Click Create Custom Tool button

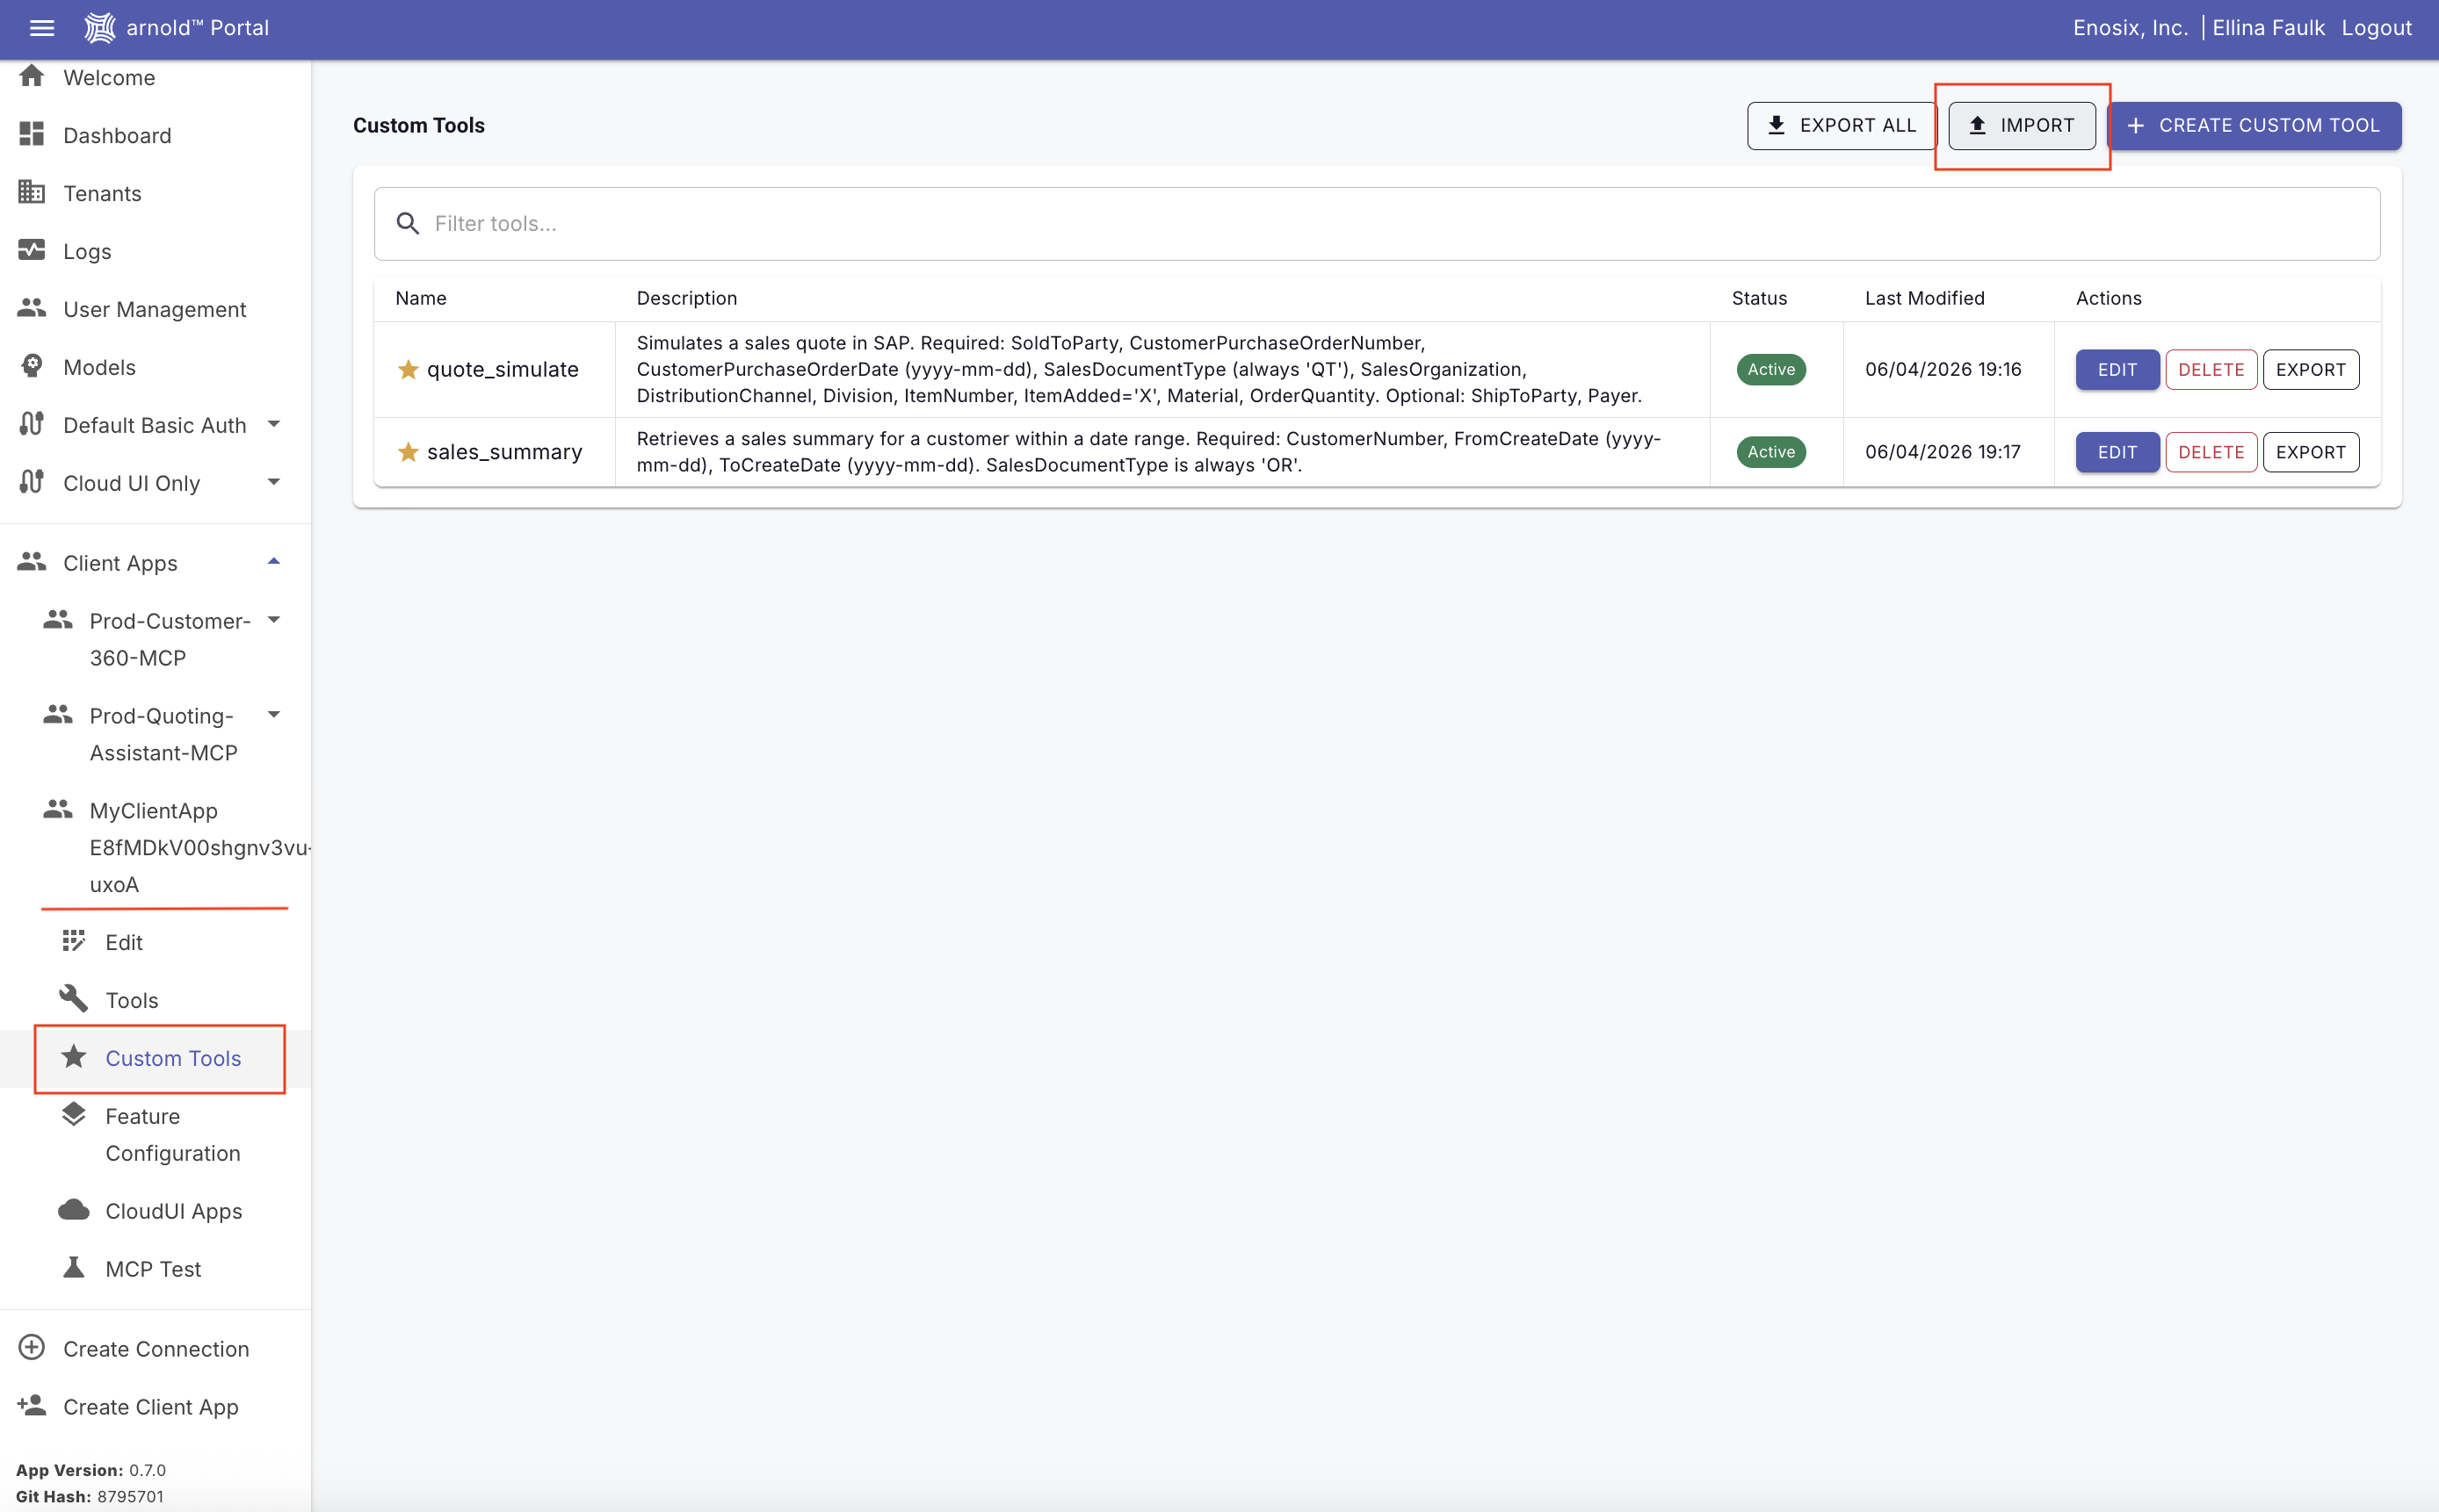(x=2254, y=125)
